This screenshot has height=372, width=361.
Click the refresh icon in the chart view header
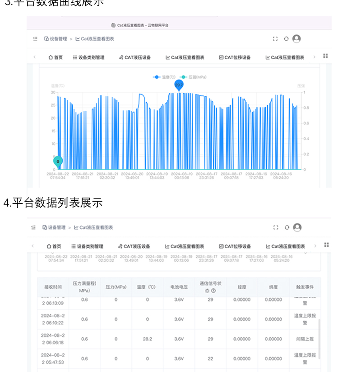pos(286,39)
